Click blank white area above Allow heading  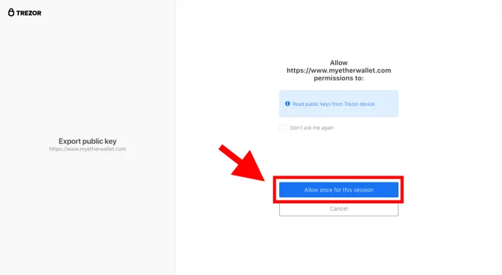pos(339,32)
